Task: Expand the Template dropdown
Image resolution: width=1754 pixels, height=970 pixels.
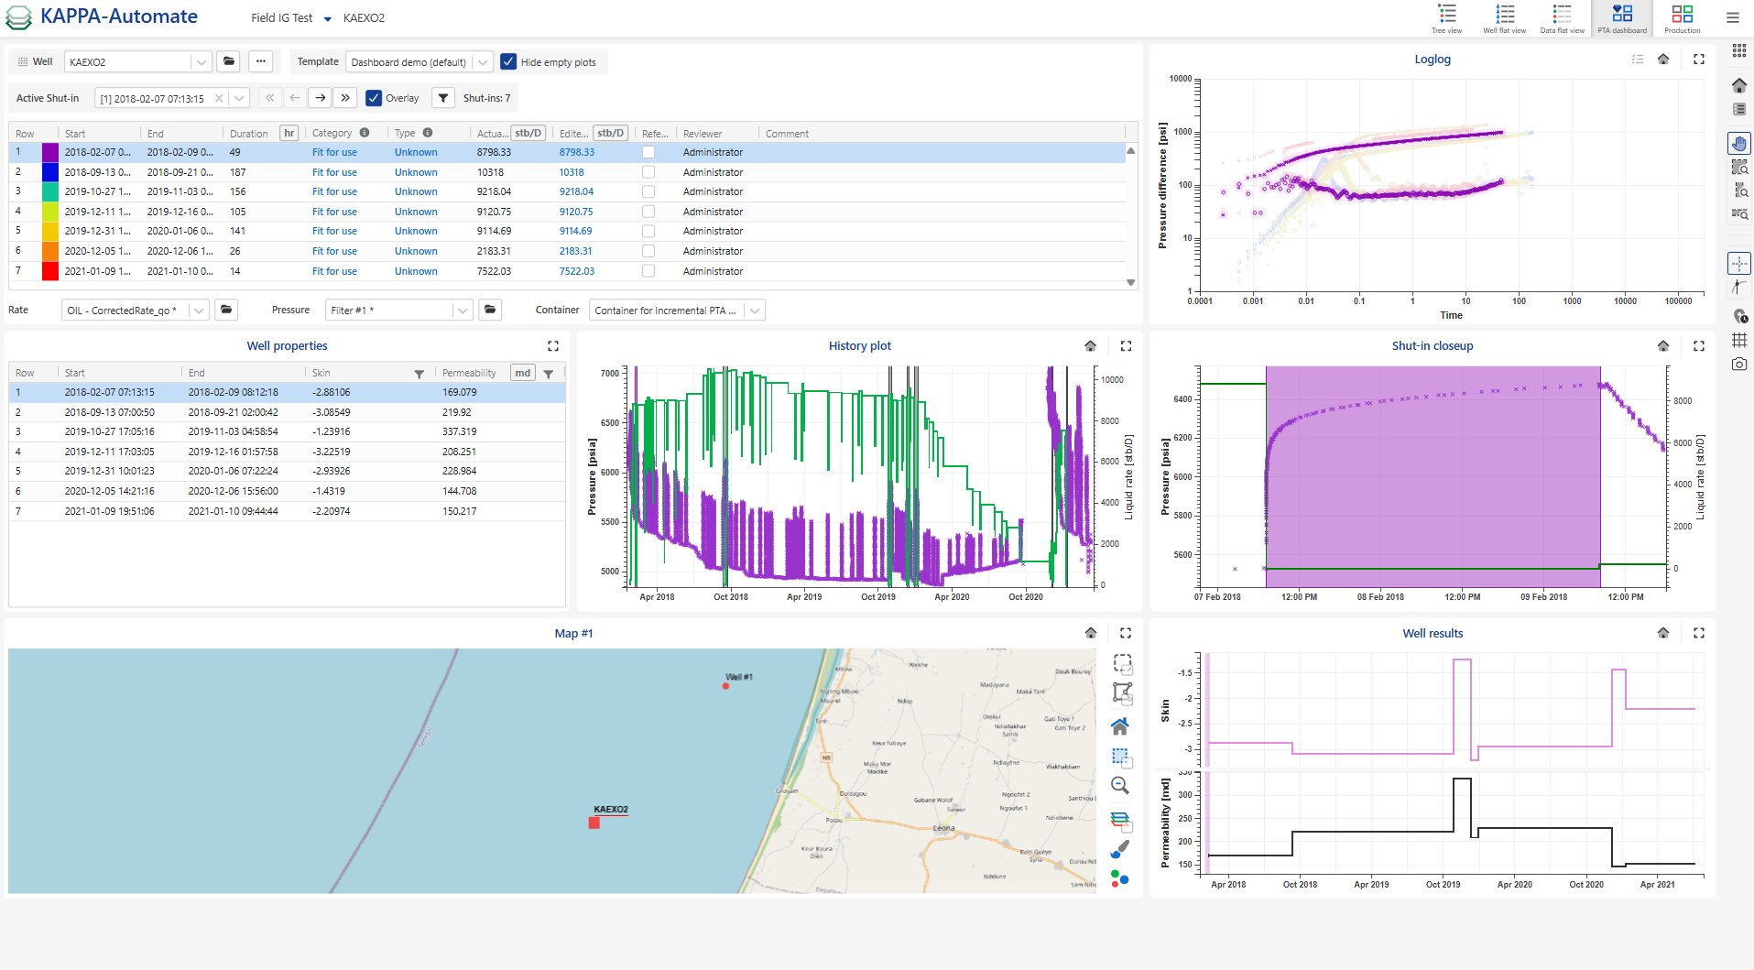Action: (483, 61)
